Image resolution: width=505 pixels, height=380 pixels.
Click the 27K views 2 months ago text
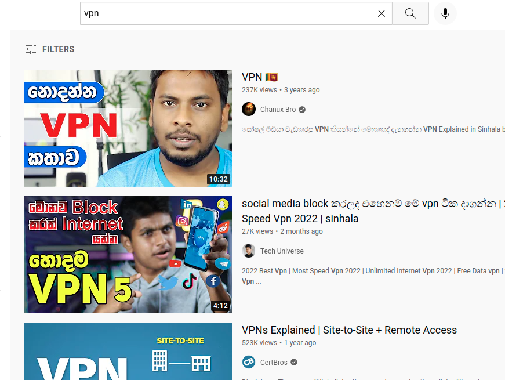pos(282,231)
